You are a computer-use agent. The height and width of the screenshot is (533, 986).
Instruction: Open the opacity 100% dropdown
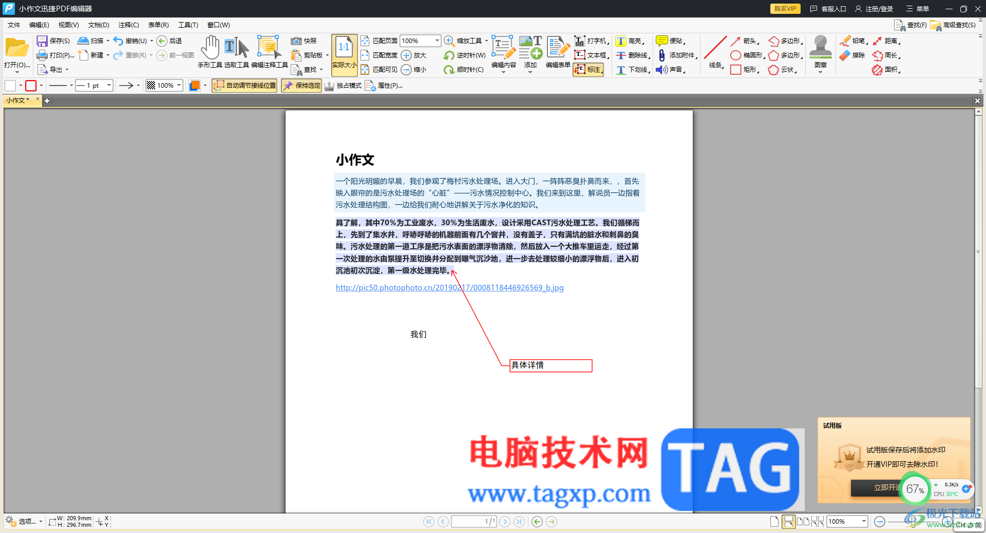(179, 86)
